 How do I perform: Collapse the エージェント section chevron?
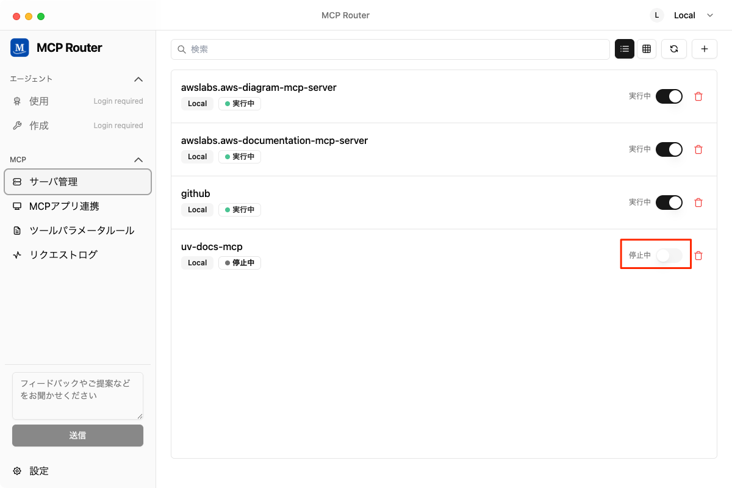[x=138, y=79]
